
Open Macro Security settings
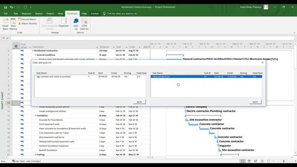28,24
